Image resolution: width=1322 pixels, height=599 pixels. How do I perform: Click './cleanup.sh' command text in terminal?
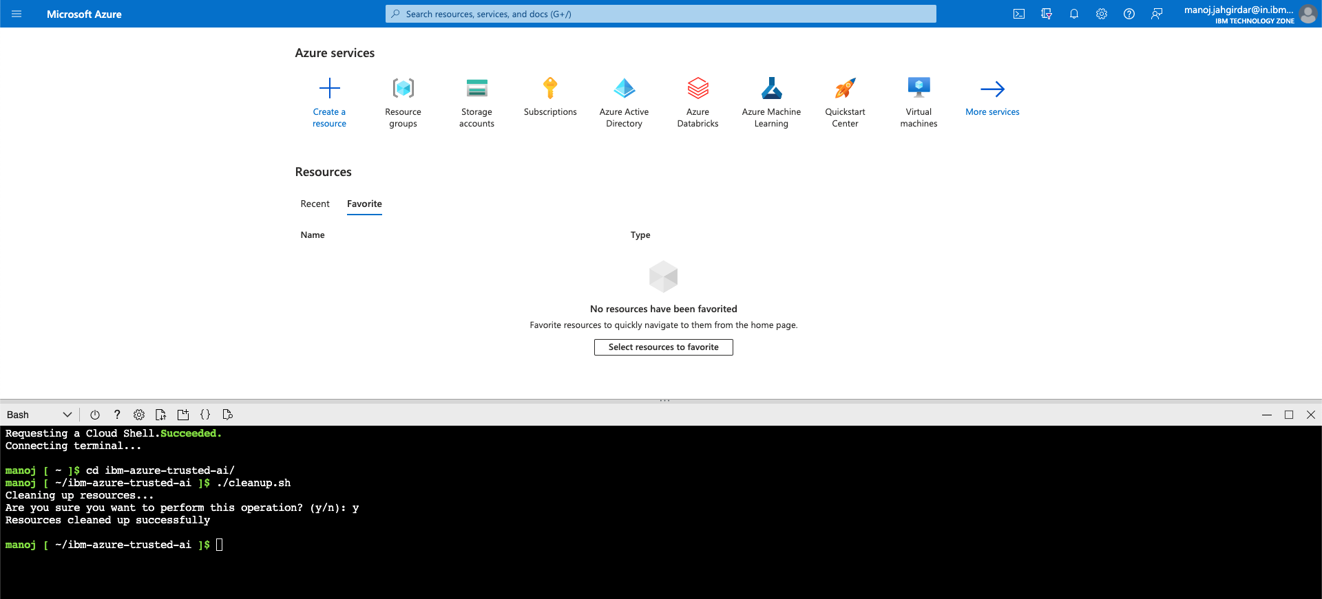tap(254, 483)
